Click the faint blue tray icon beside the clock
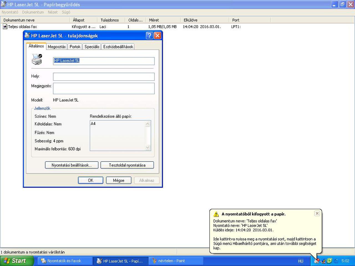 tap(336, 261)
